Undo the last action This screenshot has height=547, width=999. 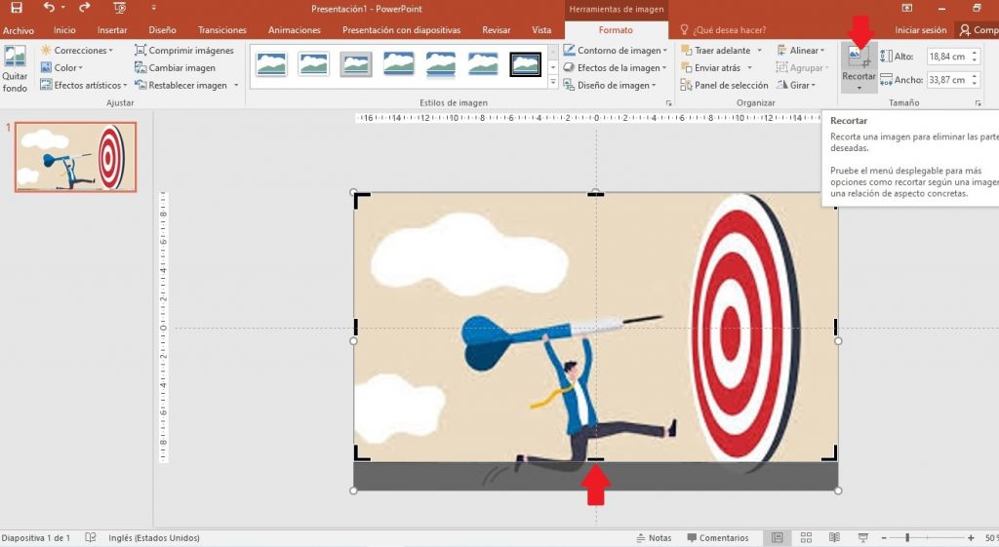pyautogui.click(x=49, y=8)
